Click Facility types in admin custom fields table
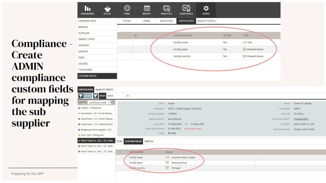 pyautogui.click(x=181, y=49)
